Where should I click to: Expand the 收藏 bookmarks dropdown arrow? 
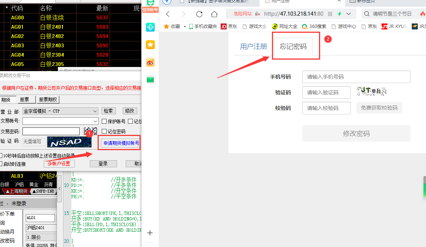point(185,26)
